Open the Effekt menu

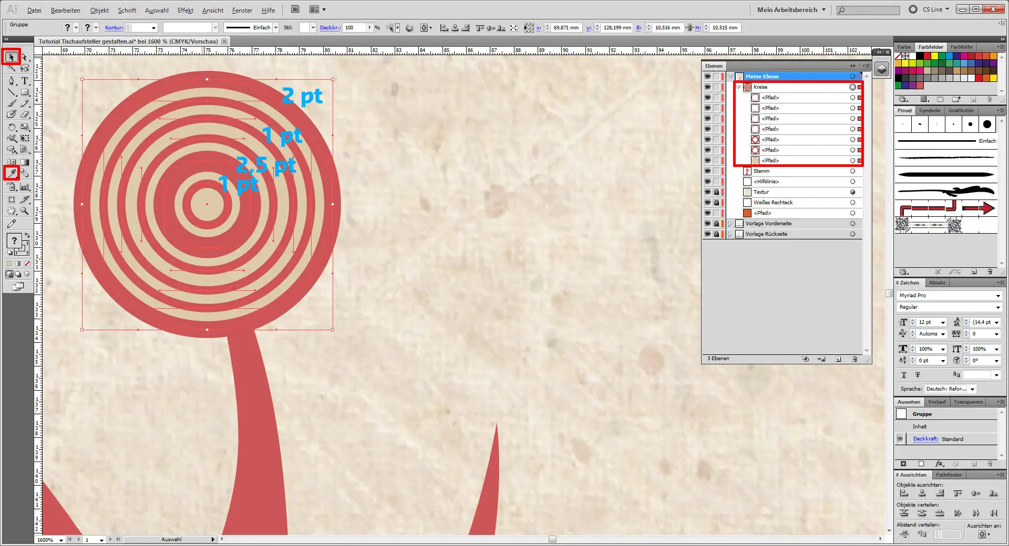(185, 10)
